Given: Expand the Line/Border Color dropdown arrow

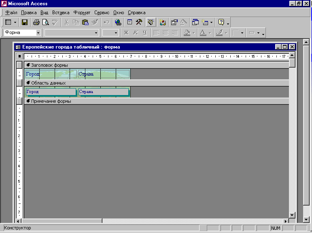Looking at the screenshot, I should [226, 33].
